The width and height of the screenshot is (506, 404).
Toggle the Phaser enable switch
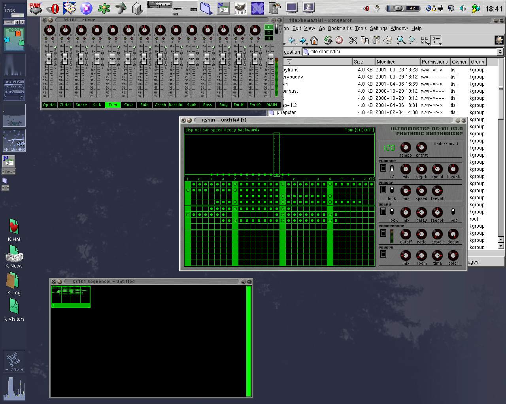tap(383, 190)
